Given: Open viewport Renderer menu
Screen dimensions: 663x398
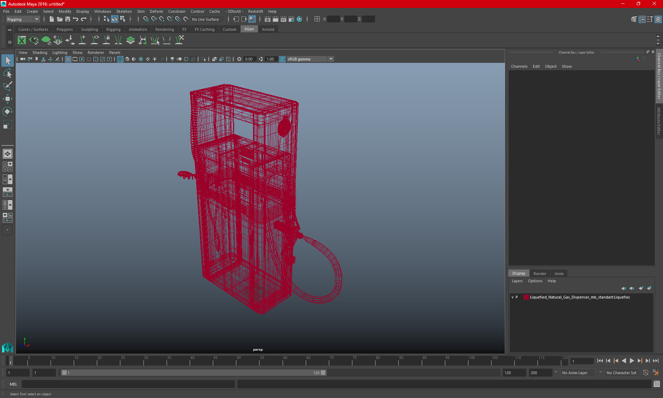Looking at the screenshot, I should [x=96, y=53].
